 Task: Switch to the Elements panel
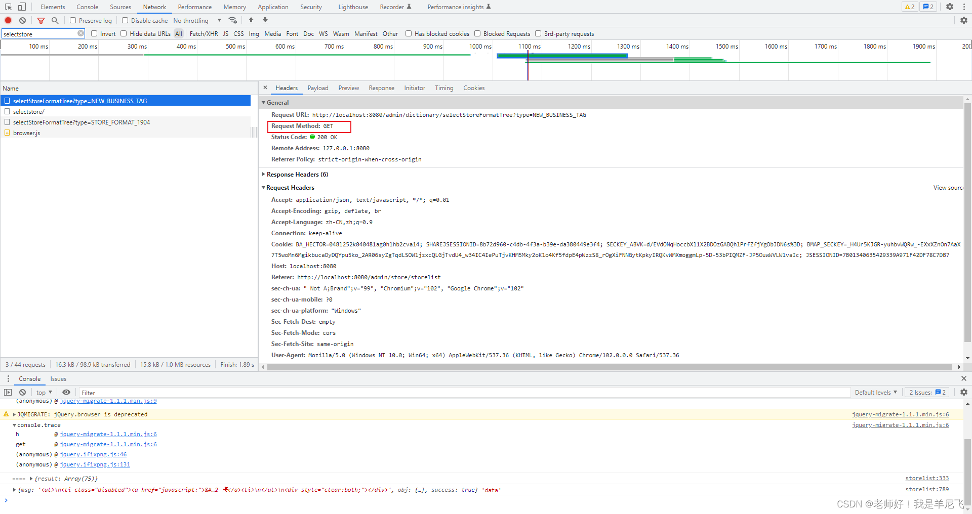coord(53,7)
